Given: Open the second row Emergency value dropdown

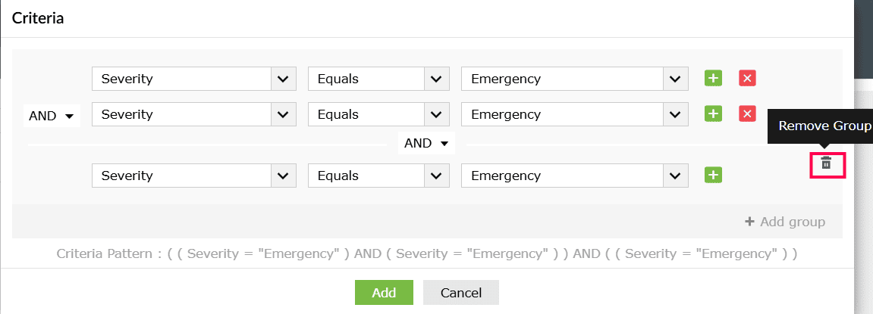Looking at the screenshot, I should coord(575,114).
